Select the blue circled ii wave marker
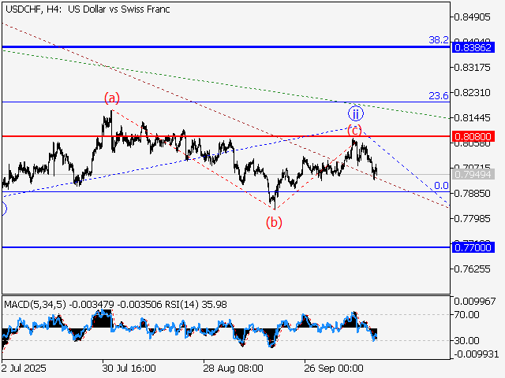 coord(356,113)
